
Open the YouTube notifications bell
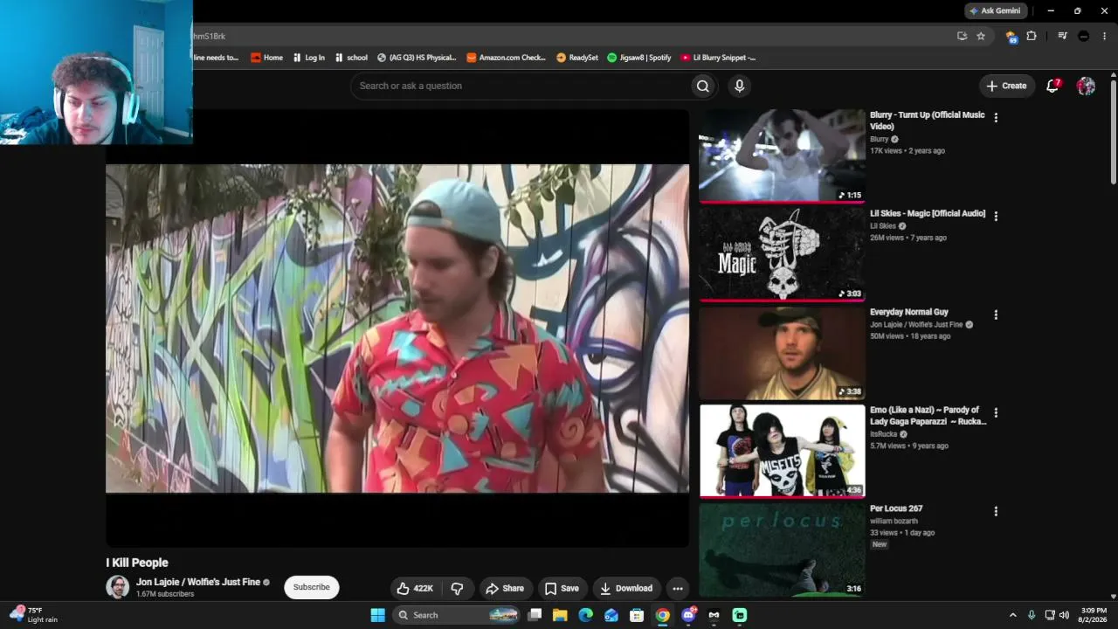point(1052,86)
